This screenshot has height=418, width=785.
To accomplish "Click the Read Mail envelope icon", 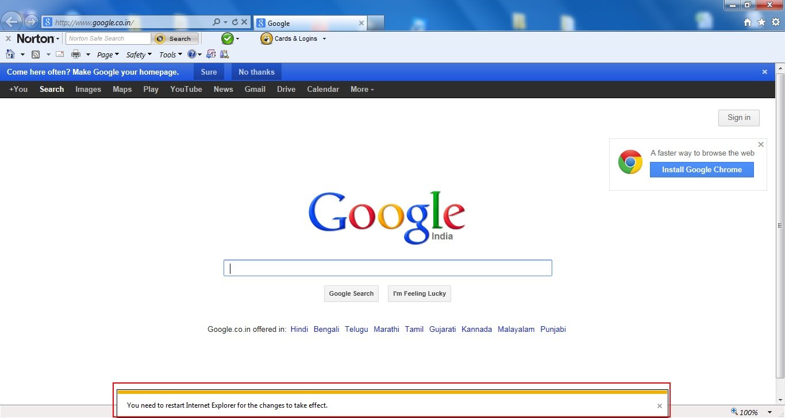I will coord(60,55).
